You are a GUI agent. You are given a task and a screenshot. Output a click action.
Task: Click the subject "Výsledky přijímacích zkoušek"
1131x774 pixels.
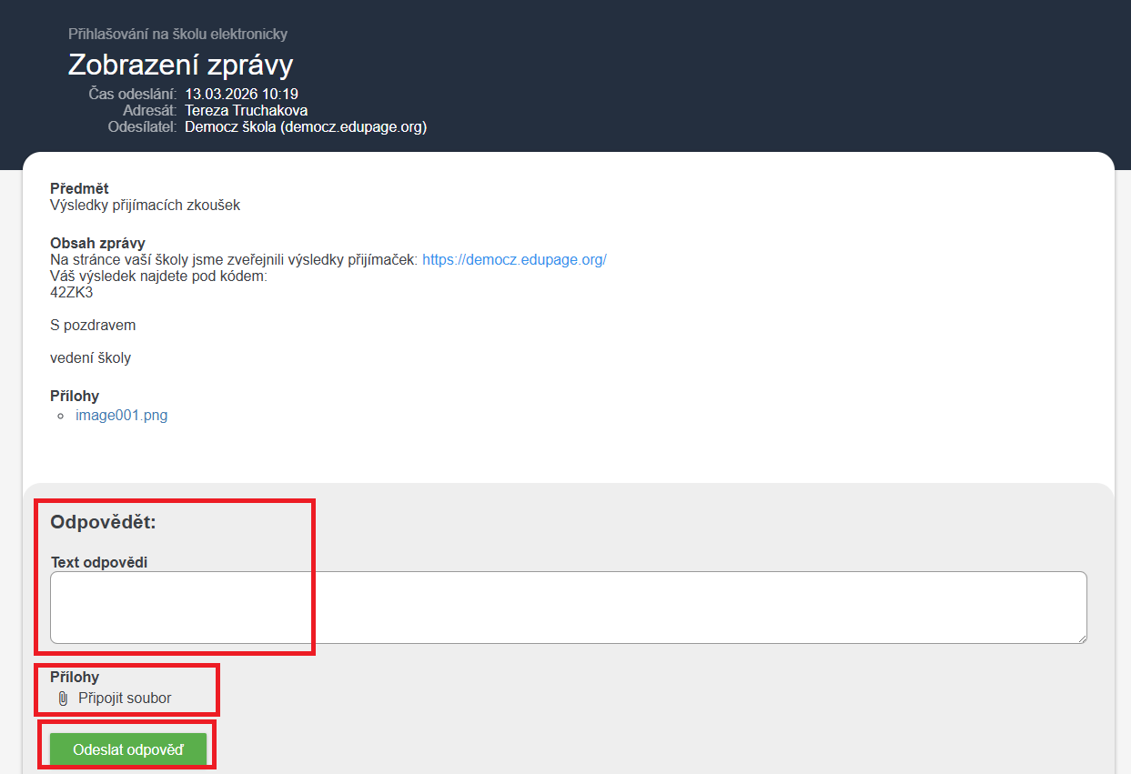145,206
